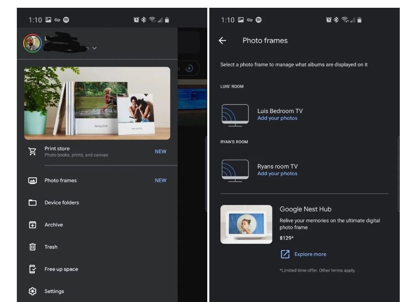Tap the Photo frames picture icon
This screenshot has width=417, height=302.
coord(32,180)
